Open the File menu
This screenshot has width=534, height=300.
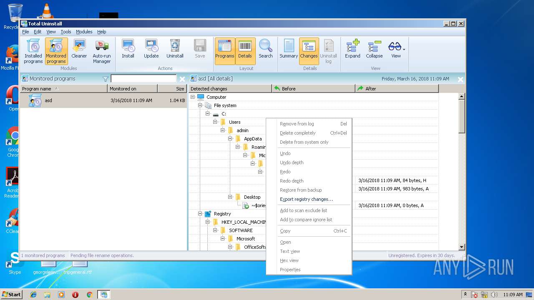tap(25, 32)
